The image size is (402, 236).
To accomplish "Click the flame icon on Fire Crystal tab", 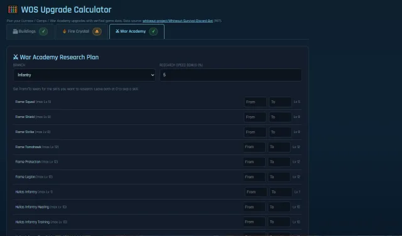I will pos(64,31).
